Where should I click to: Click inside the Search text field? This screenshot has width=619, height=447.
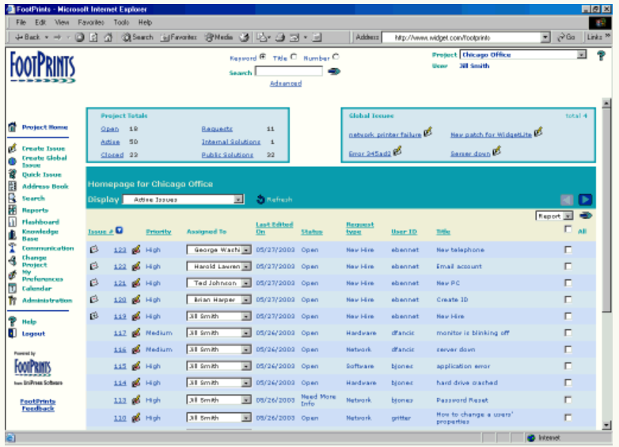288,72
